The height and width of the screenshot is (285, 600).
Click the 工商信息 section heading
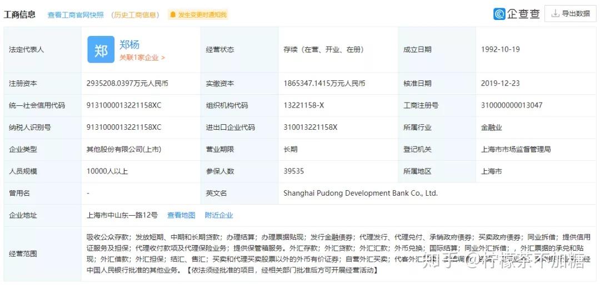pos(19,14)
